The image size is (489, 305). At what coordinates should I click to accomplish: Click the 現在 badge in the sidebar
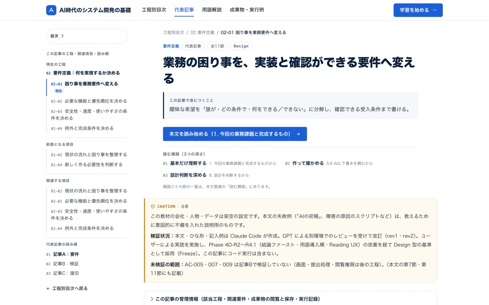pos(59,91)
